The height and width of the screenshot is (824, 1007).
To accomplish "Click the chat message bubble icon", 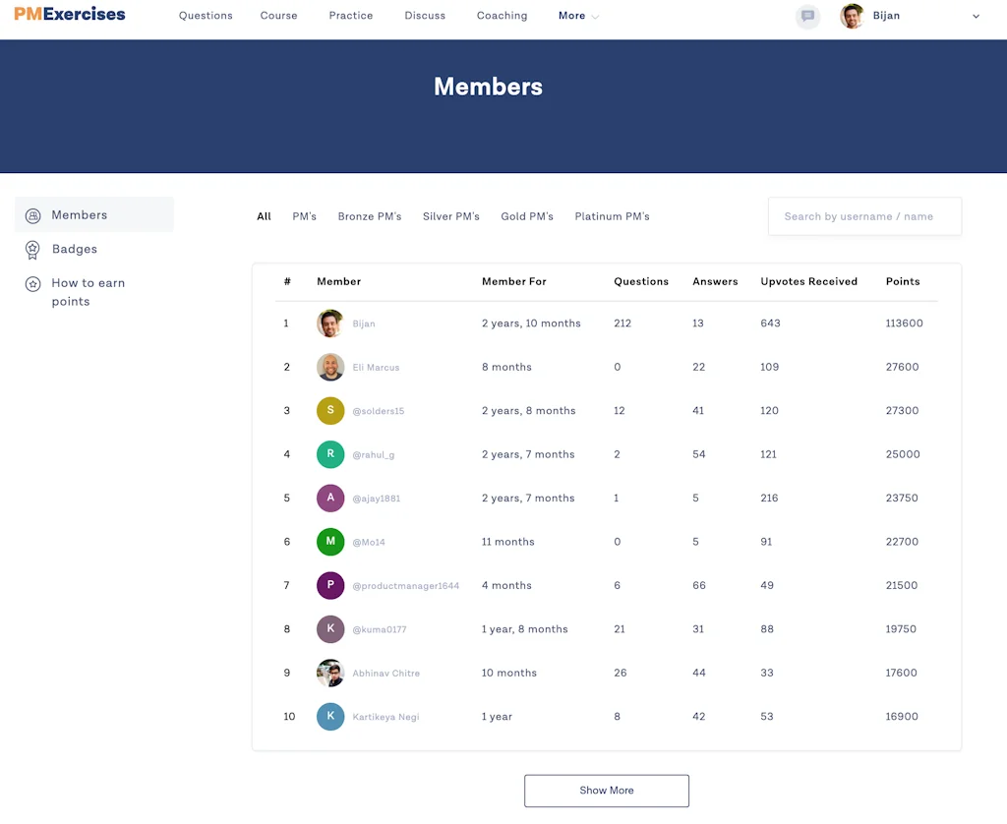I will coord(807,17).
